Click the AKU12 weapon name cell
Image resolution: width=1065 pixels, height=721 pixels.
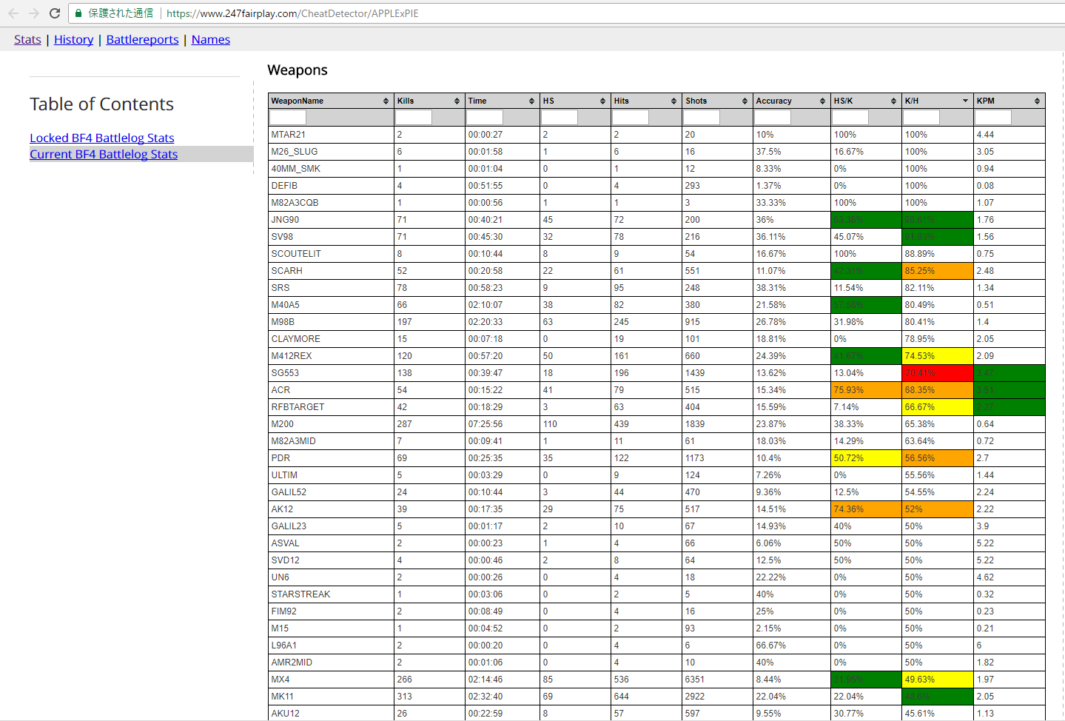click(330, 714)
